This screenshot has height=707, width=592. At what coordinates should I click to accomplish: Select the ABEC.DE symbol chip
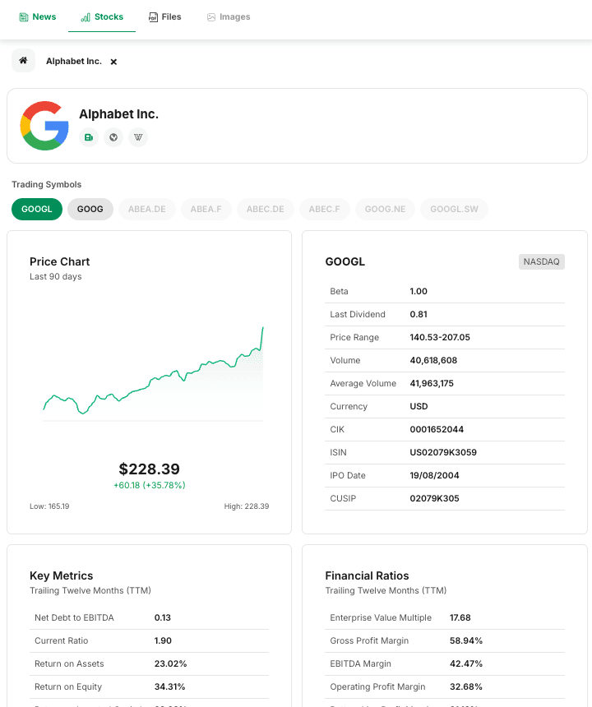pos(266,209)
